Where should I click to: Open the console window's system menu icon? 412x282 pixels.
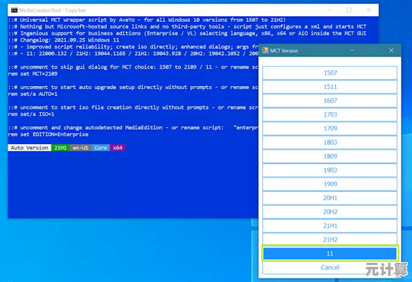pos(15,12)
